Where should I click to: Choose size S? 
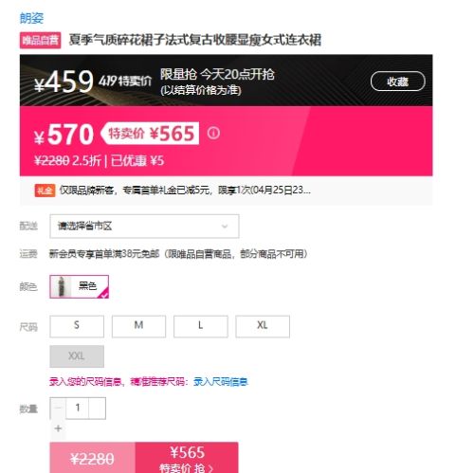click(77, 326)
